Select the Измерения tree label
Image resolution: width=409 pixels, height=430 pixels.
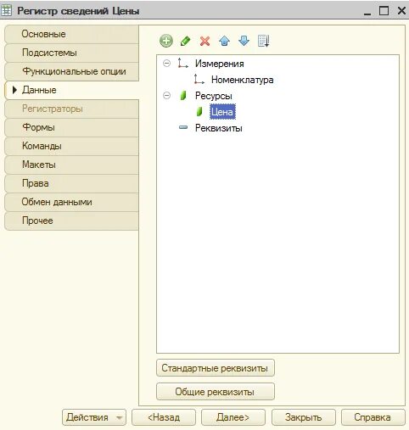(220, 64)
